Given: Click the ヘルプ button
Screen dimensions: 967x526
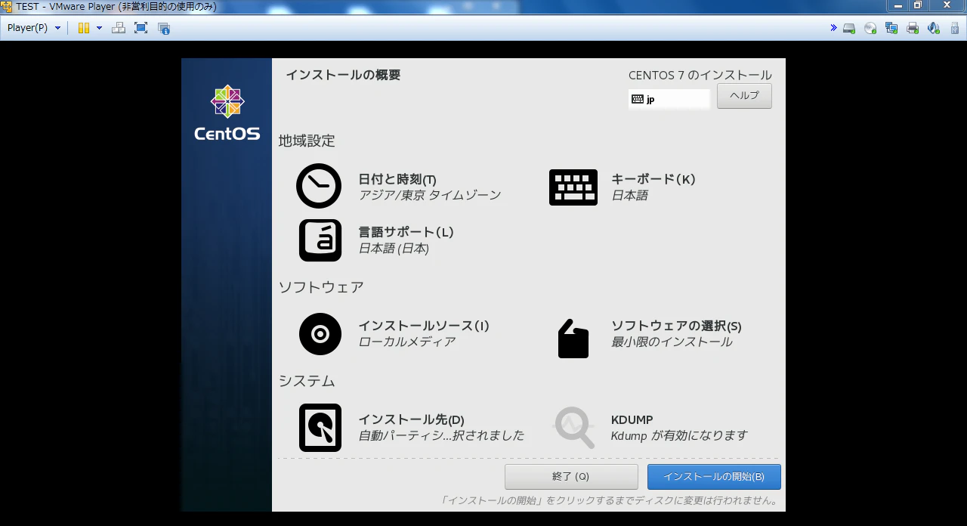Looking at the screenshot, I should [x=744, y=96].
